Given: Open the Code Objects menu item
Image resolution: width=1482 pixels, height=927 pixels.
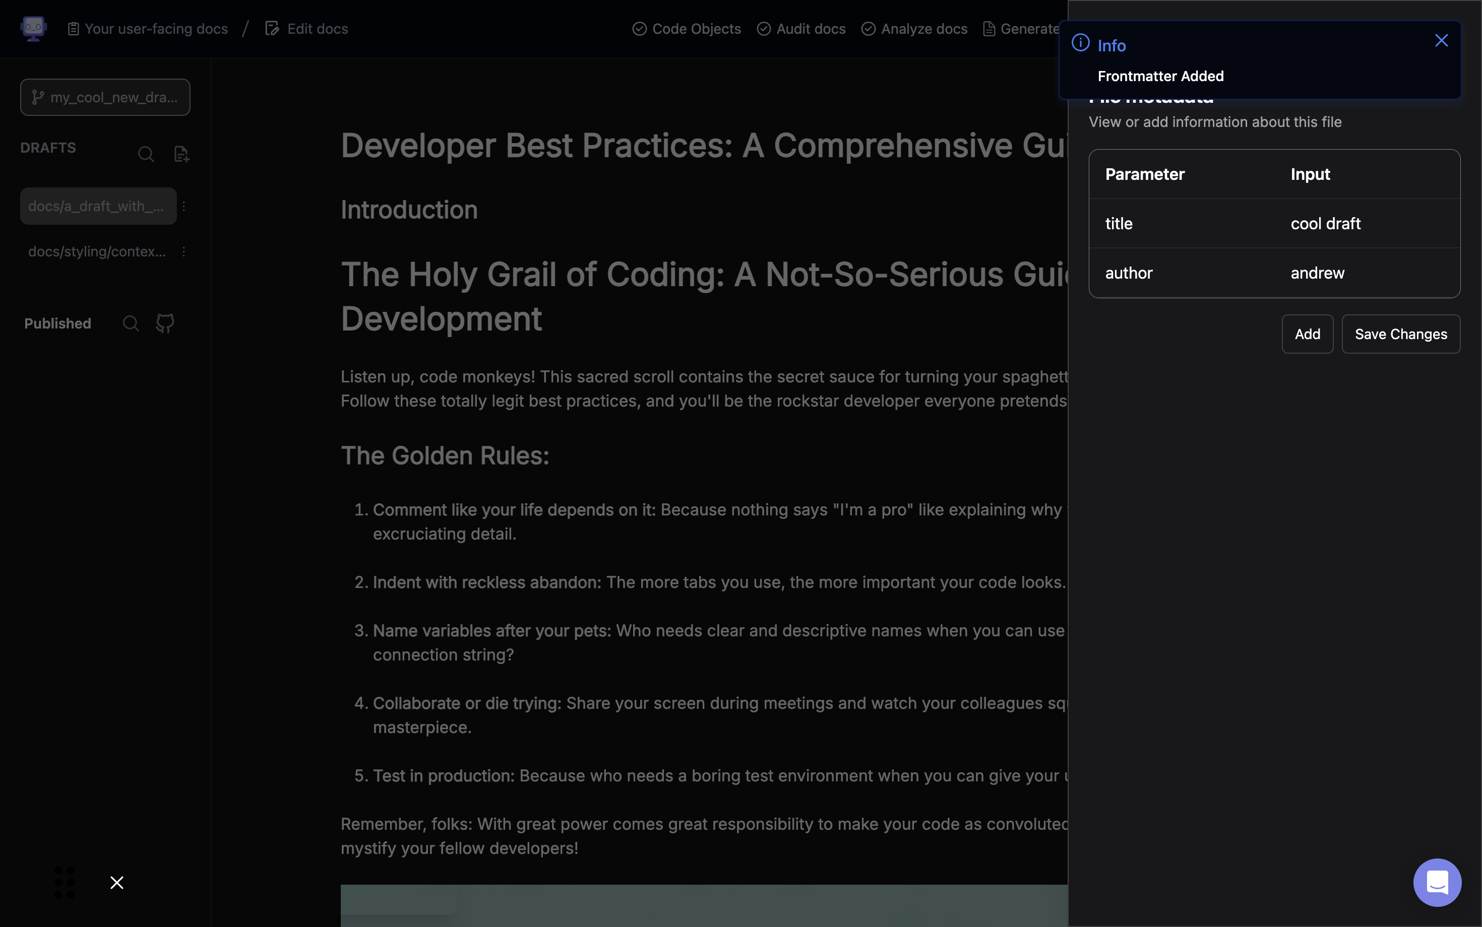Looking at the screenshot, I should pyautogui.click(x=687, y=29).
